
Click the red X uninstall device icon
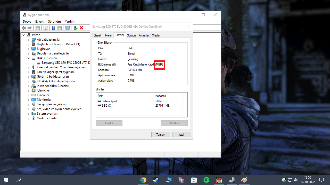[x=81, y=28]
